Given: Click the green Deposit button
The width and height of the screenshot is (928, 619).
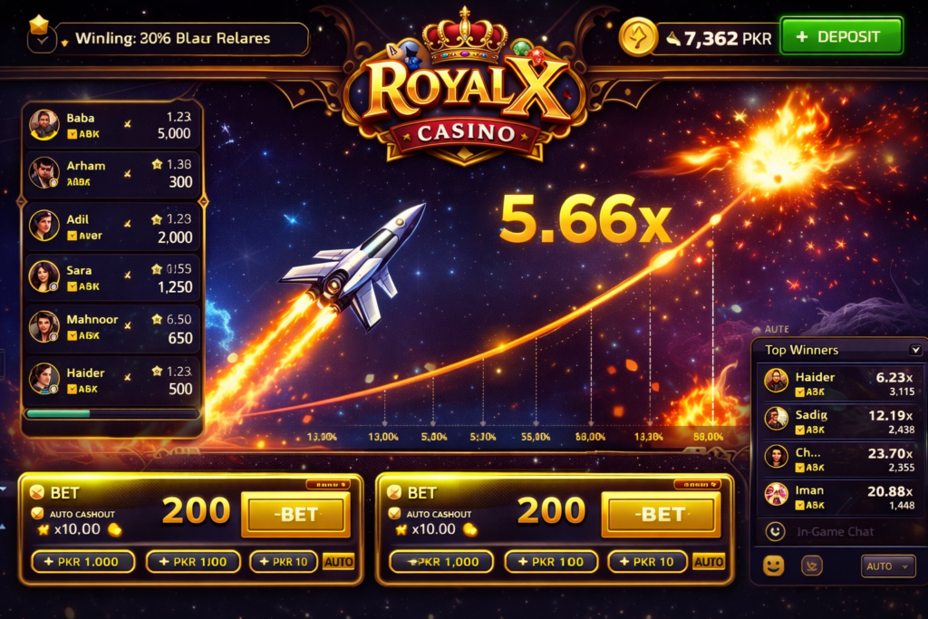Looking at the screenshot, I should [x=842, y=36].
